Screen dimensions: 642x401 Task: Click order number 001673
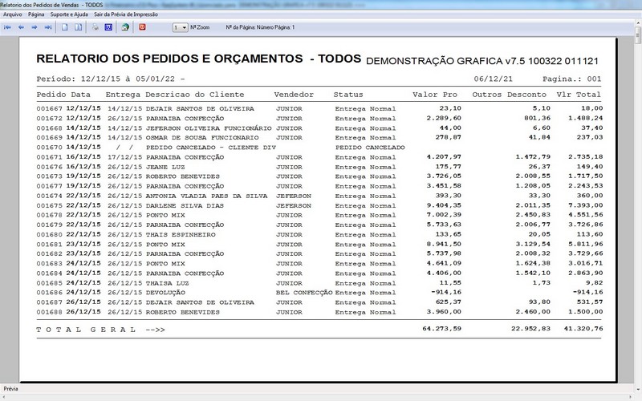(50, 176)
